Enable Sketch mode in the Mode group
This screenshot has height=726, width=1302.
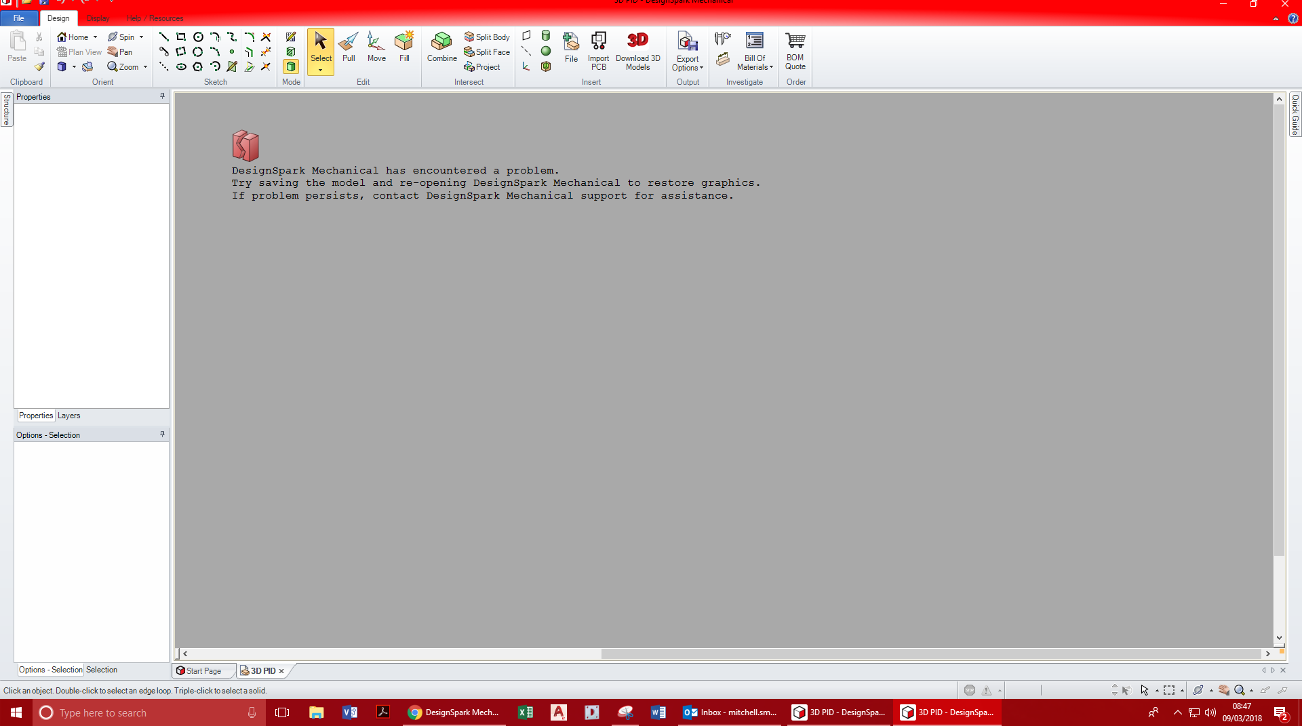[x=291, y=37]
